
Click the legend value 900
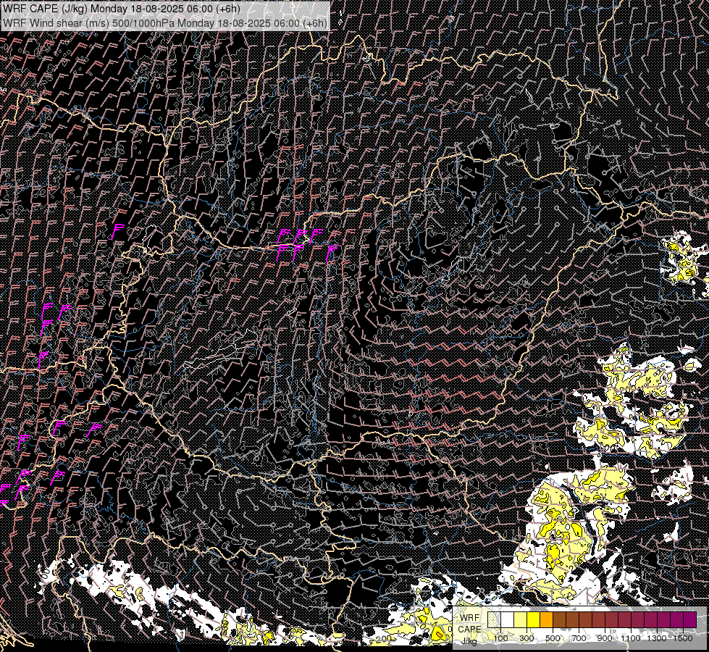(605, 638)
